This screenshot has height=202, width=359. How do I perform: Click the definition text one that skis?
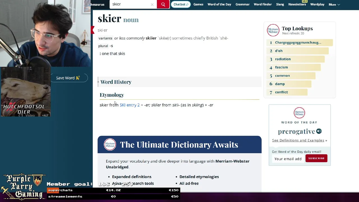click(113, 54)
